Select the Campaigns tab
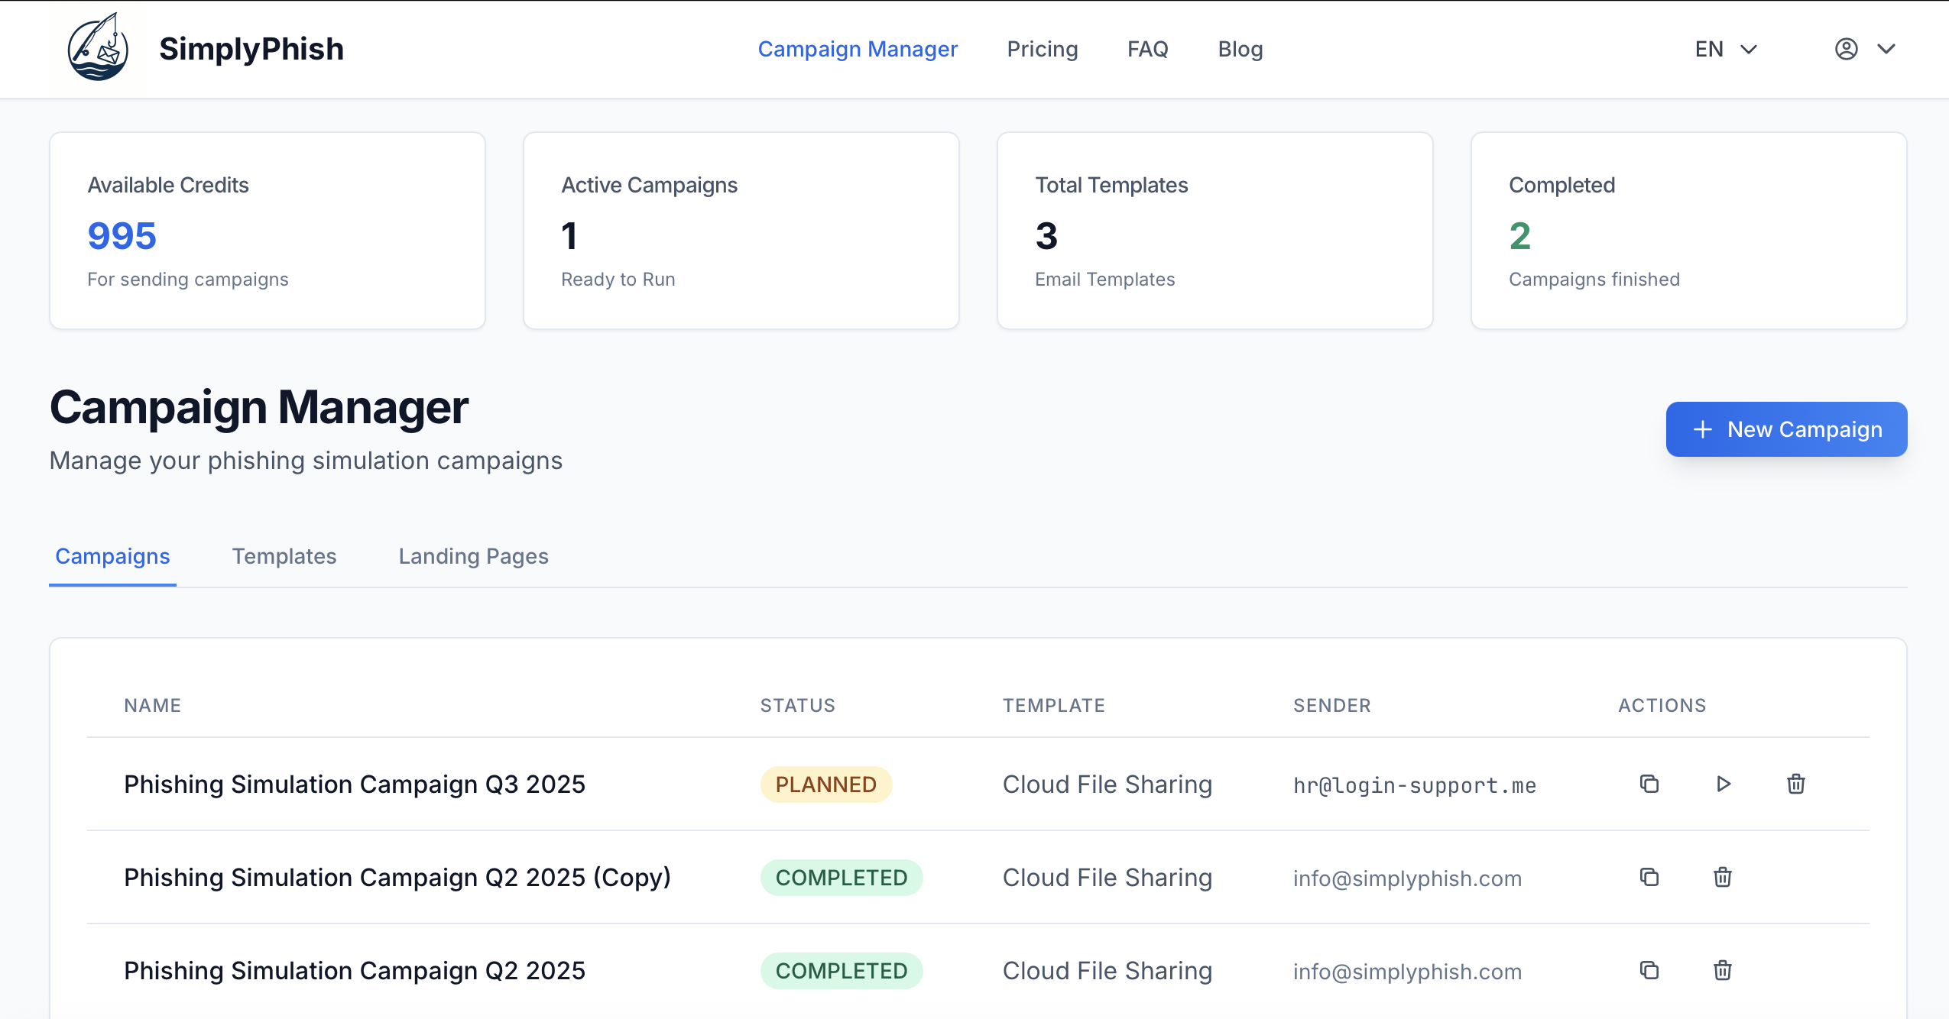 click(x=112, y=556)
